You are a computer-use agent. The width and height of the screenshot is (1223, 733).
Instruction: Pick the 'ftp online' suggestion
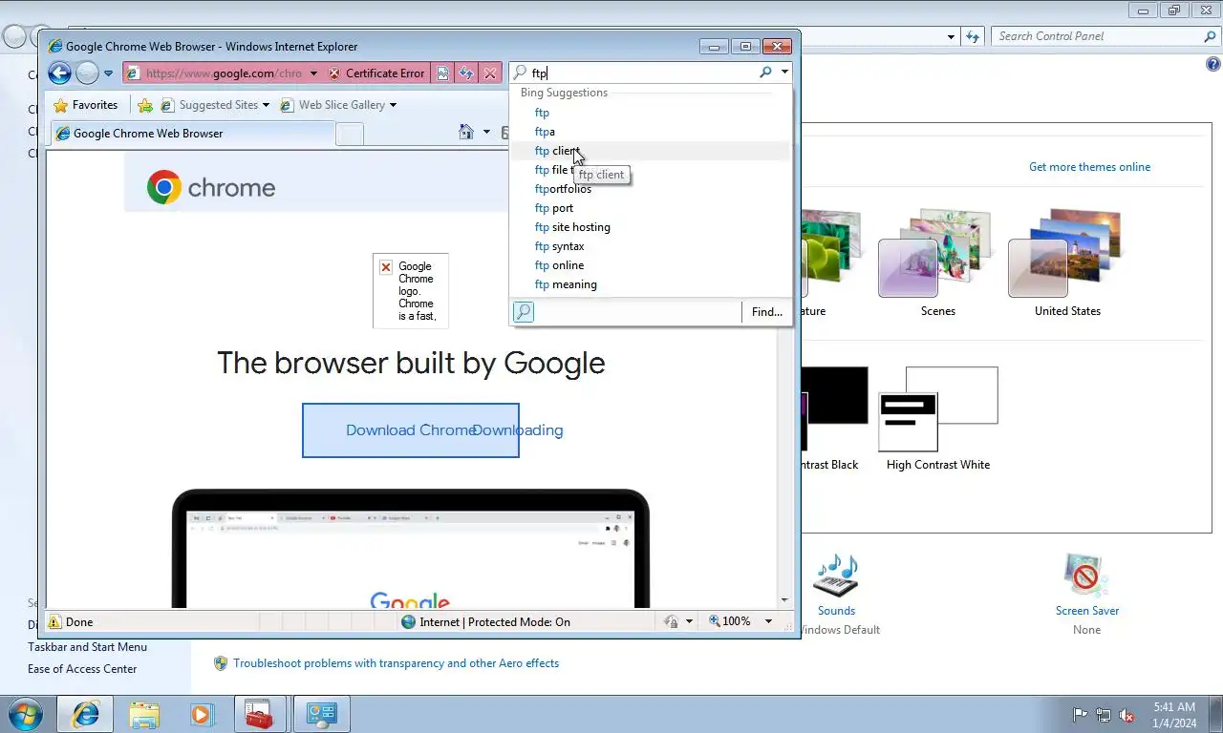[x=559, y=265]
